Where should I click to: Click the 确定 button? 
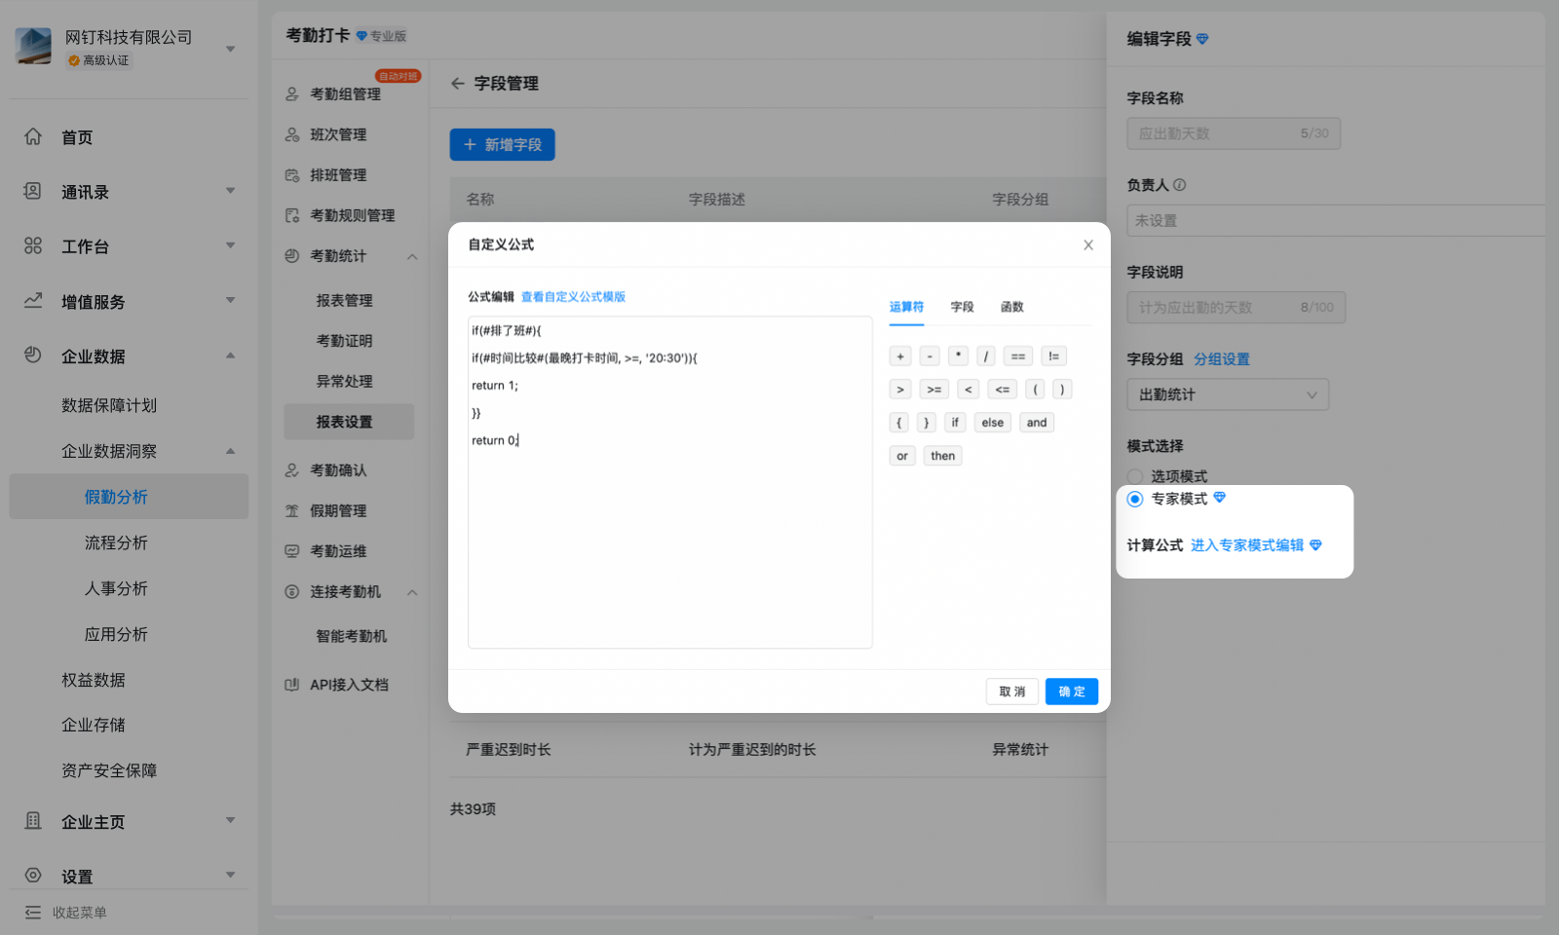pos(1071,692)
